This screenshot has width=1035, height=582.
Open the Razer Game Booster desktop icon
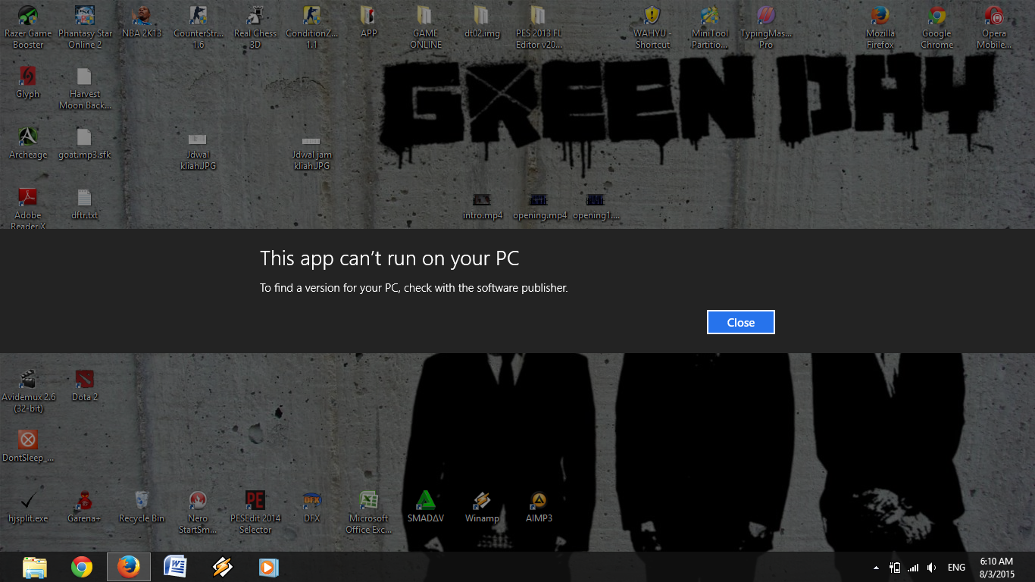click(x=28, y=27)
